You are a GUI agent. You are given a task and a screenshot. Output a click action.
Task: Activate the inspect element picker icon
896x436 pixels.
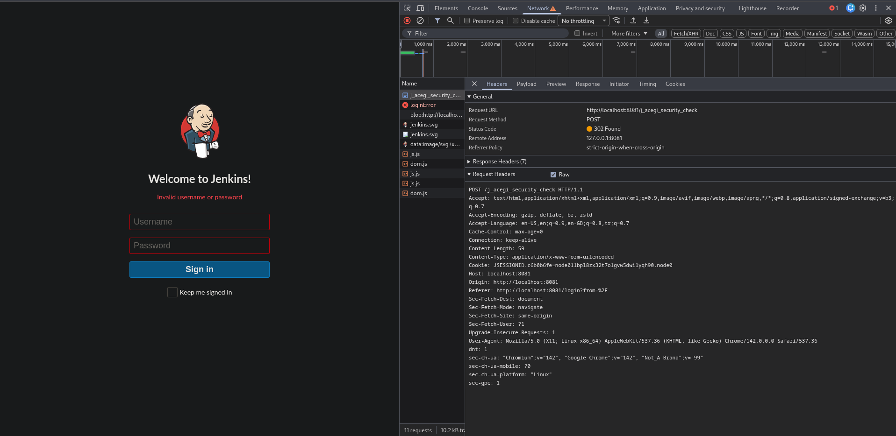point(407,8)
